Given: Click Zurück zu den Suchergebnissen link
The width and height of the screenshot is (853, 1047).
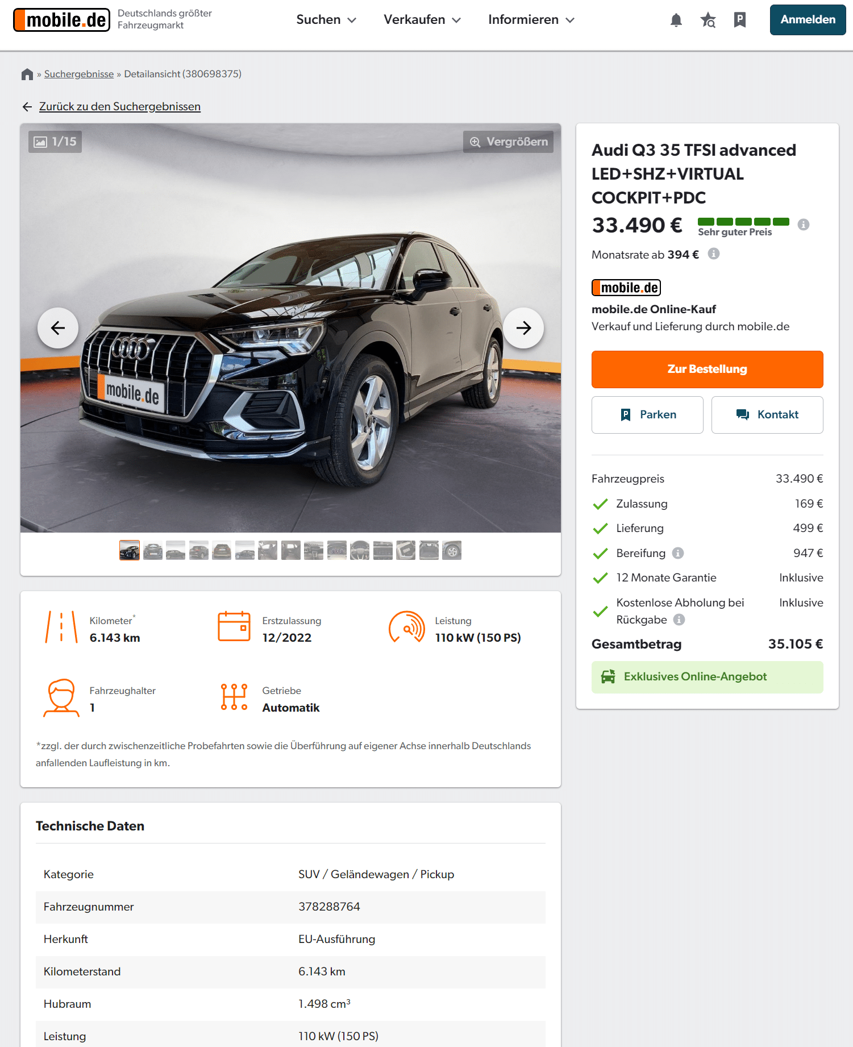Looking at the screenshot, I should pos(120,107).
